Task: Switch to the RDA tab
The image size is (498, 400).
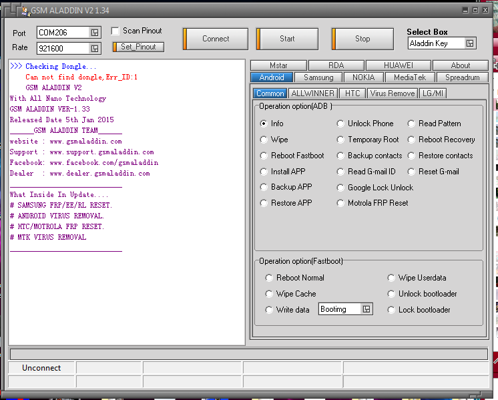Action: [x=336, y=65]
